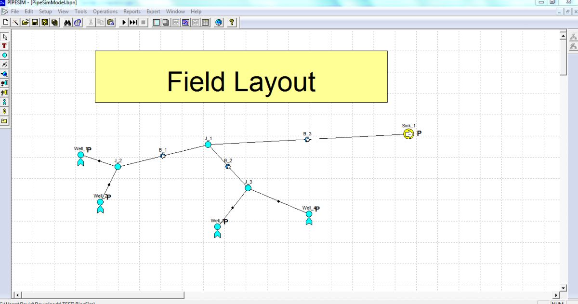The image size is (578, 304).
Task: Select junction J_2 on the network
Action: point(118,166)
